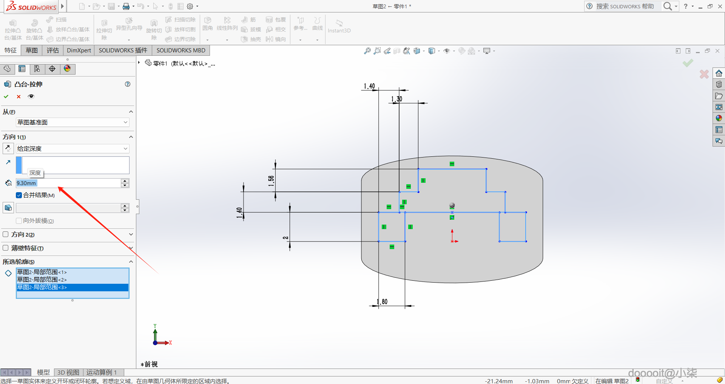Image resolution: width=725 pixels, height=384 pixels.
Task: Open the View Settings monitor icon
Action: [487, 51]
